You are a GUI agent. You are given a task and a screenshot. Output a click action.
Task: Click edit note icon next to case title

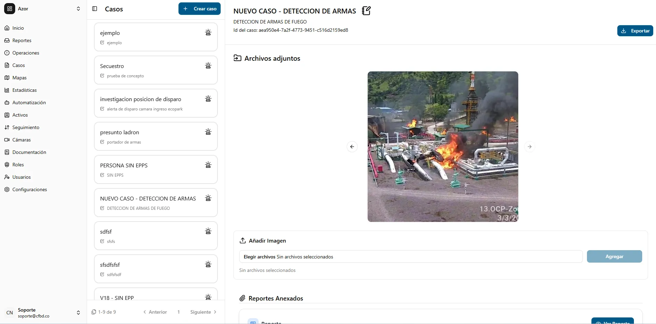pos(366,11)
